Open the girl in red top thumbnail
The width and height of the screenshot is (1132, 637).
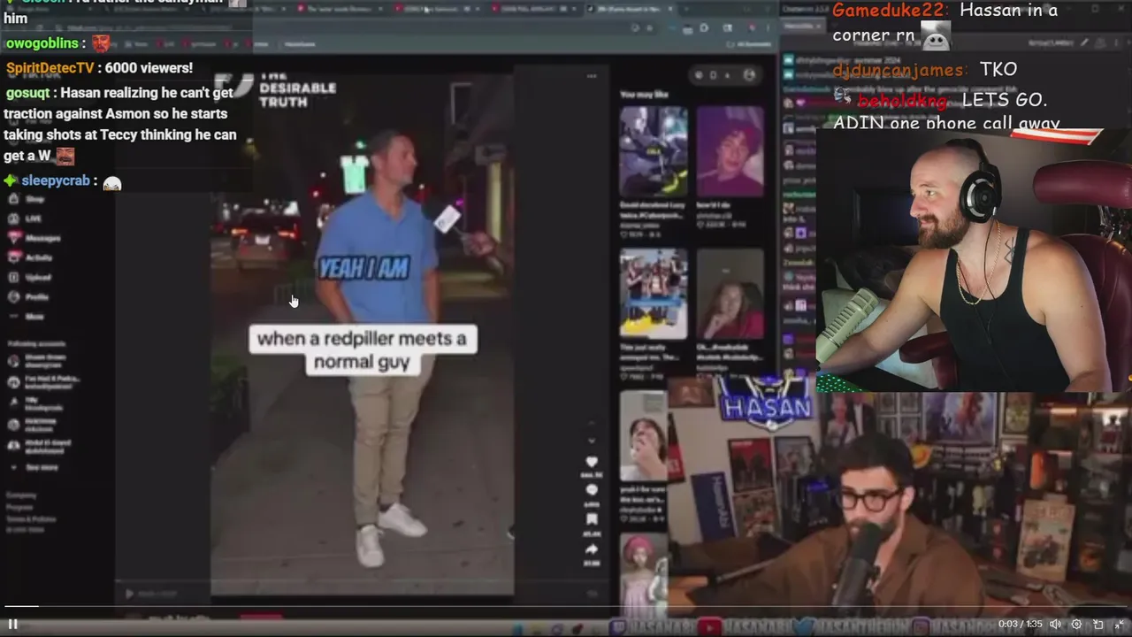coord(730,294)
